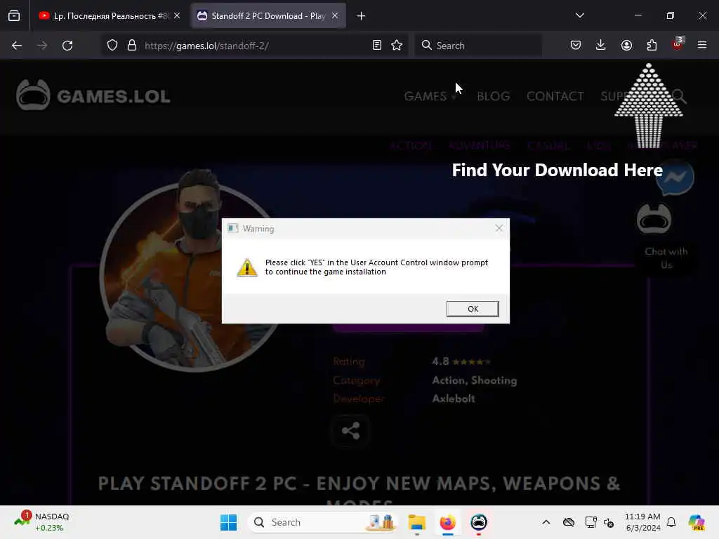Click OK in the Warning dialog
Screen dimensions: 719x539
(x=473, y=309)
